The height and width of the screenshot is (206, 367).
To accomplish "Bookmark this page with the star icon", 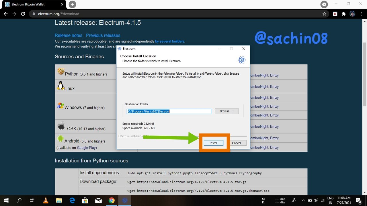I will pos(324,14).
